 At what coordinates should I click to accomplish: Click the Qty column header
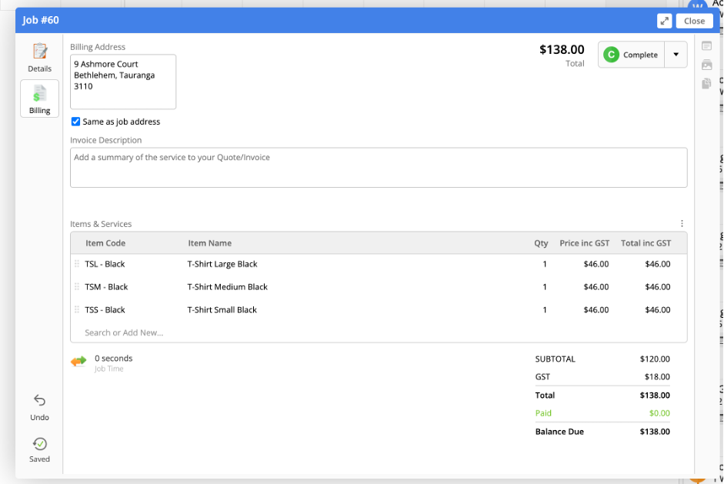[541, 243]
